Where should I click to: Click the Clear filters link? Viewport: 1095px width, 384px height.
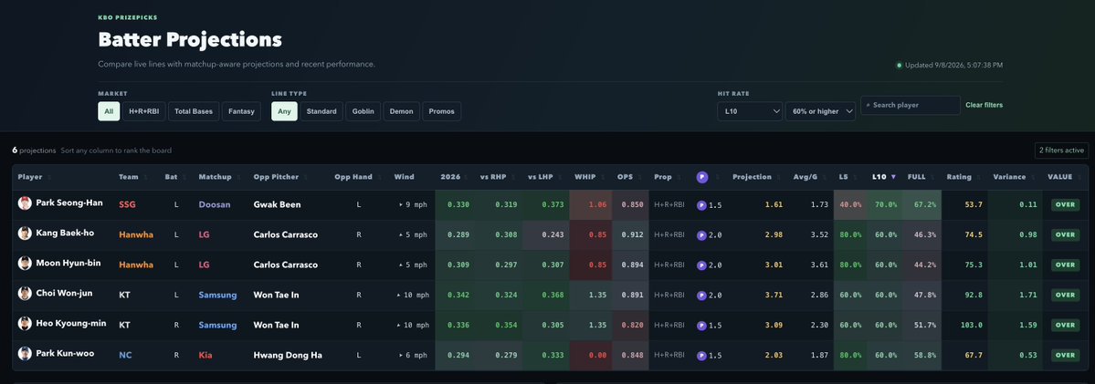point(984,105)
